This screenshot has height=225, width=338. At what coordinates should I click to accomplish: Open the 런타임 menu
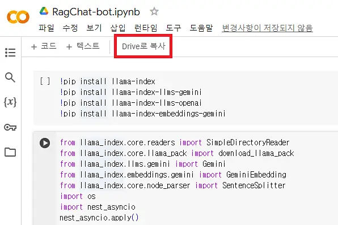tap(146, 28)
